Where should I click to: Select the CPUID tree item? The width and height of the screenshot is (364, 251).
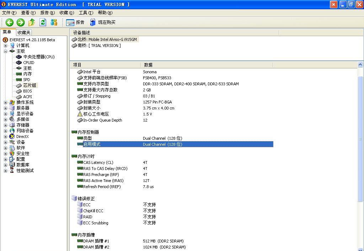[28, 63]
